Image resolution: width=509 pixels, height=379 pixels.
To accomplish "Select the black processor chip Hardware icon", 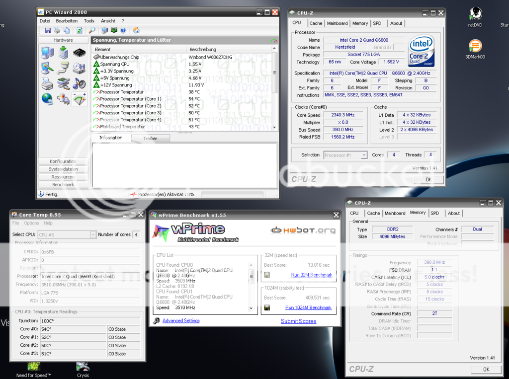I will [x=79, y=53].
